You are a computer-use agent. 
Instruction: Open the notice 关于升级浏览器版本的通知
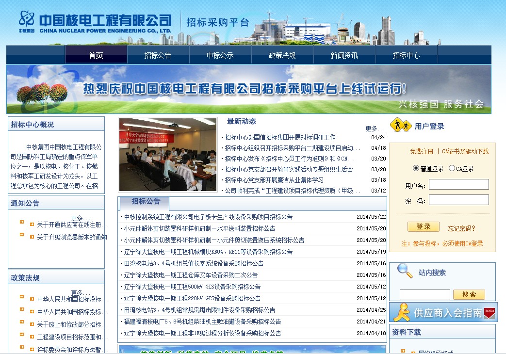(72, 237)
